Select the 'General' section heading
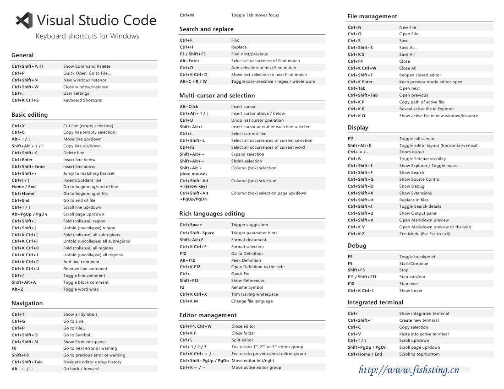This screenshot has width=504, height=389. click(22, 55)
